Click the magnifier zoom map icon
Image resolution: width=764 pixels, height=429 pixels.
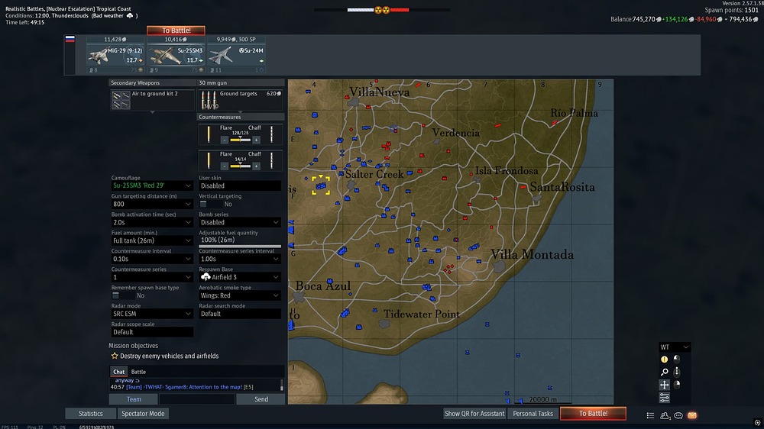(664, 372)
